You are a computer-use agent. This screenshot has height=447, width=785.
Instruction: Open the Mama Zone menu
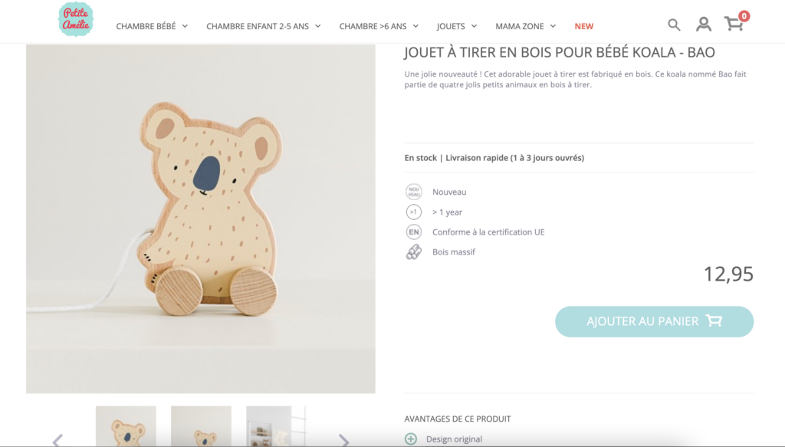525,26
